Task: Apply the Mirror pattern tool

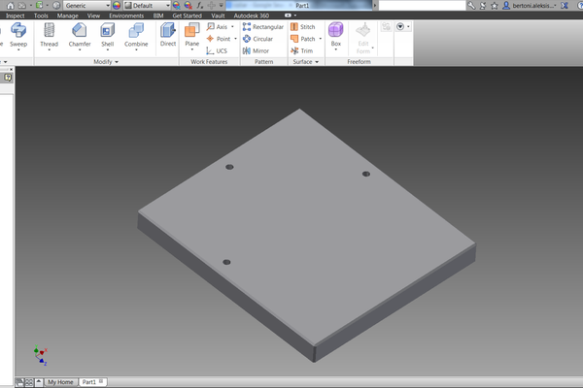Action: click(256, 50)
